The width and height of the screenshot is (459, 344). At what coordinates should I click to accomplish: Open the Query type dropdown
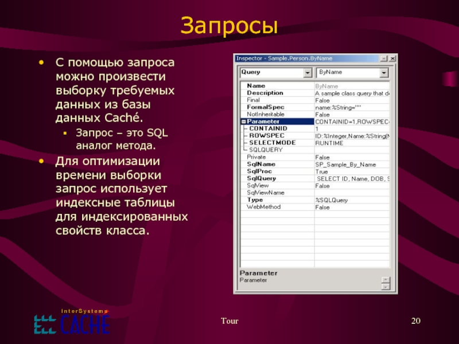pyautogui.click(x=308, y=73)
